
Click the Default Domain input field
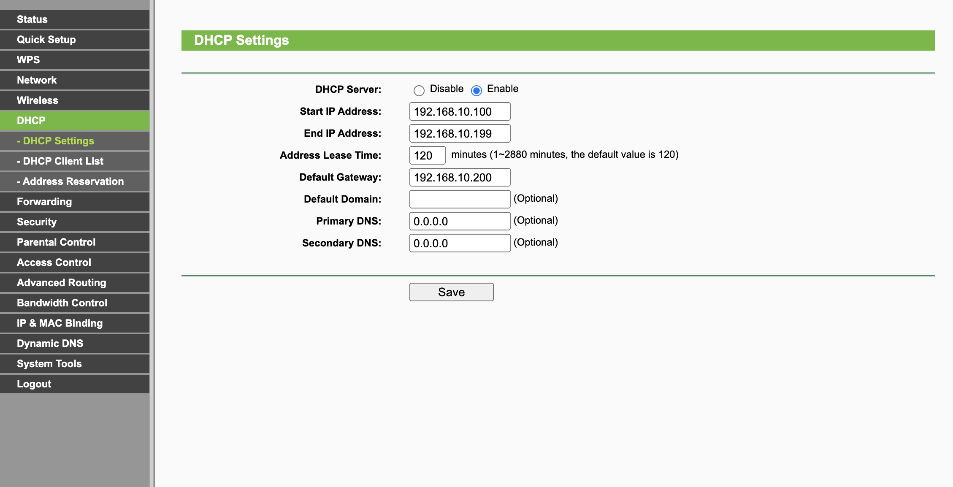[460, 199]
